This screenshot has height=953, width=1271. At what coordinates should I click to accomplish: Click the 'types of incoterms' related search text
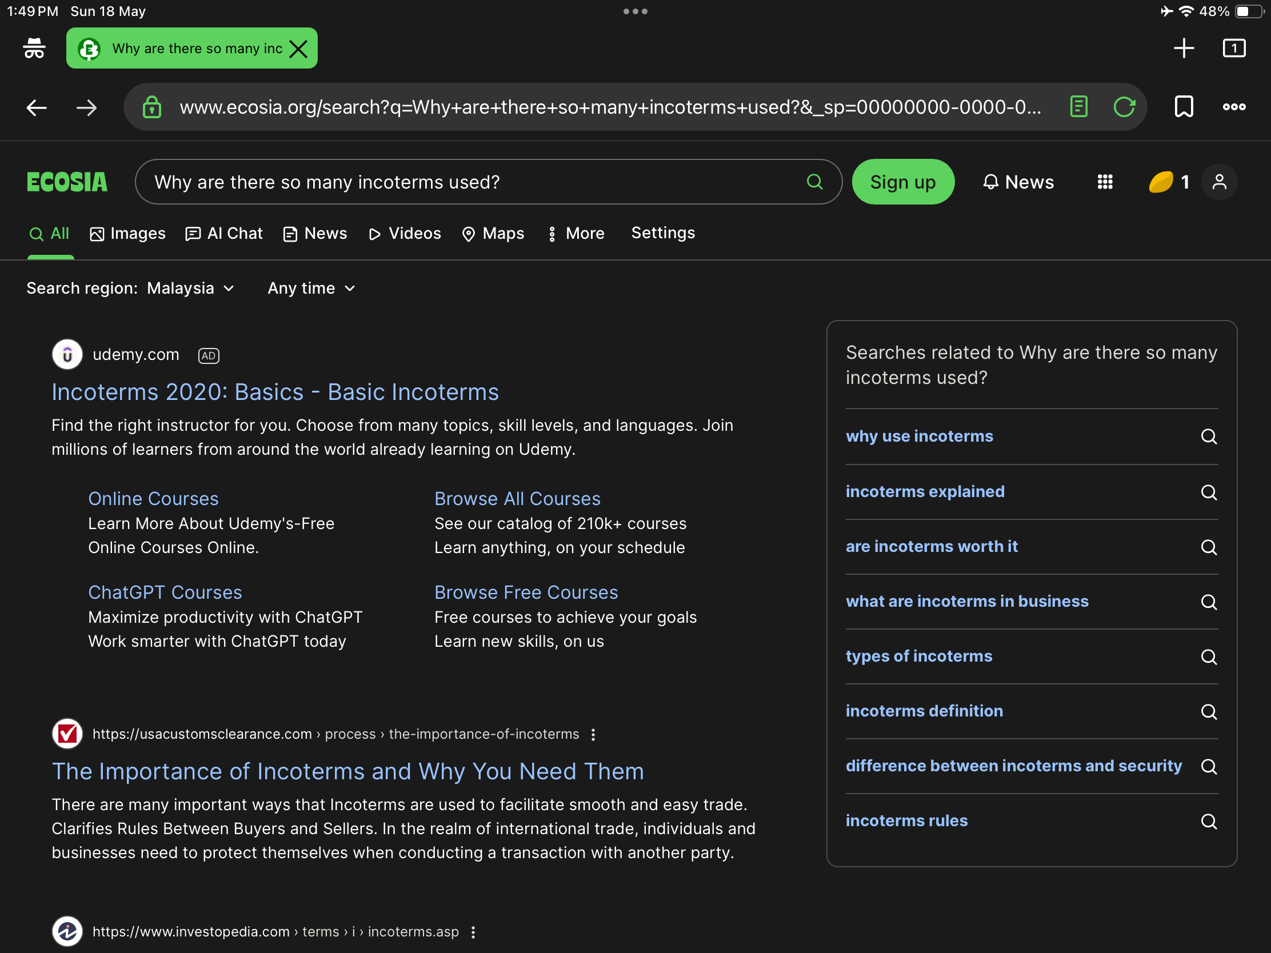pyautogui.click(x=919, y=656)
